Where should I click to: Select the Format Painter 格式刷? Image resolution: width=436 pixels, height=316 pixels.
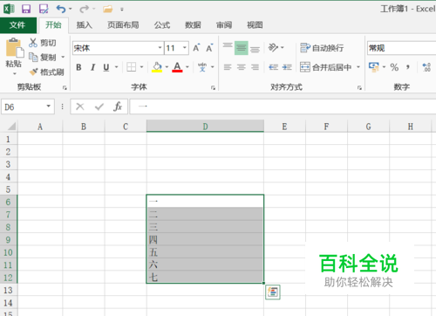(x=34, y=72)
